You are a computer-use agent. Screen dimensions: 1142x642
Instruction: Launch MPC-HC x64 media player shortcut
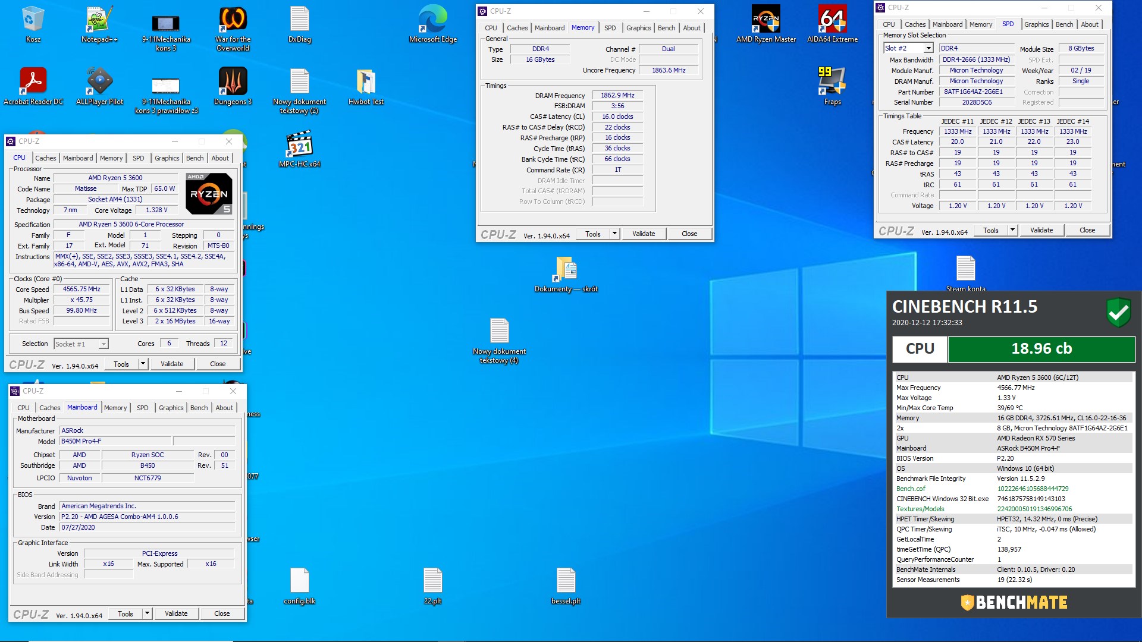click(299, 149)
